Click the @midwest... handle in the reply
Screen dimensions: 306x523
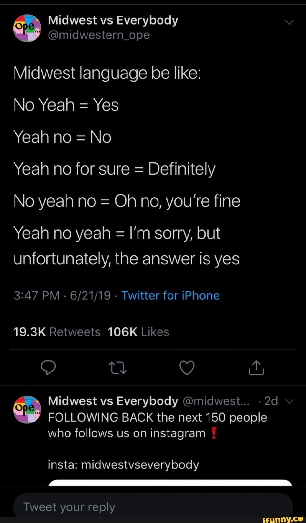coord(216,401)
